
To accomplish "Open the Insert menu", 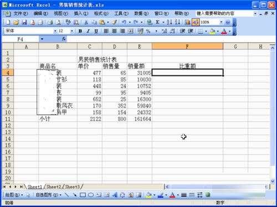I will coord(81,13).
